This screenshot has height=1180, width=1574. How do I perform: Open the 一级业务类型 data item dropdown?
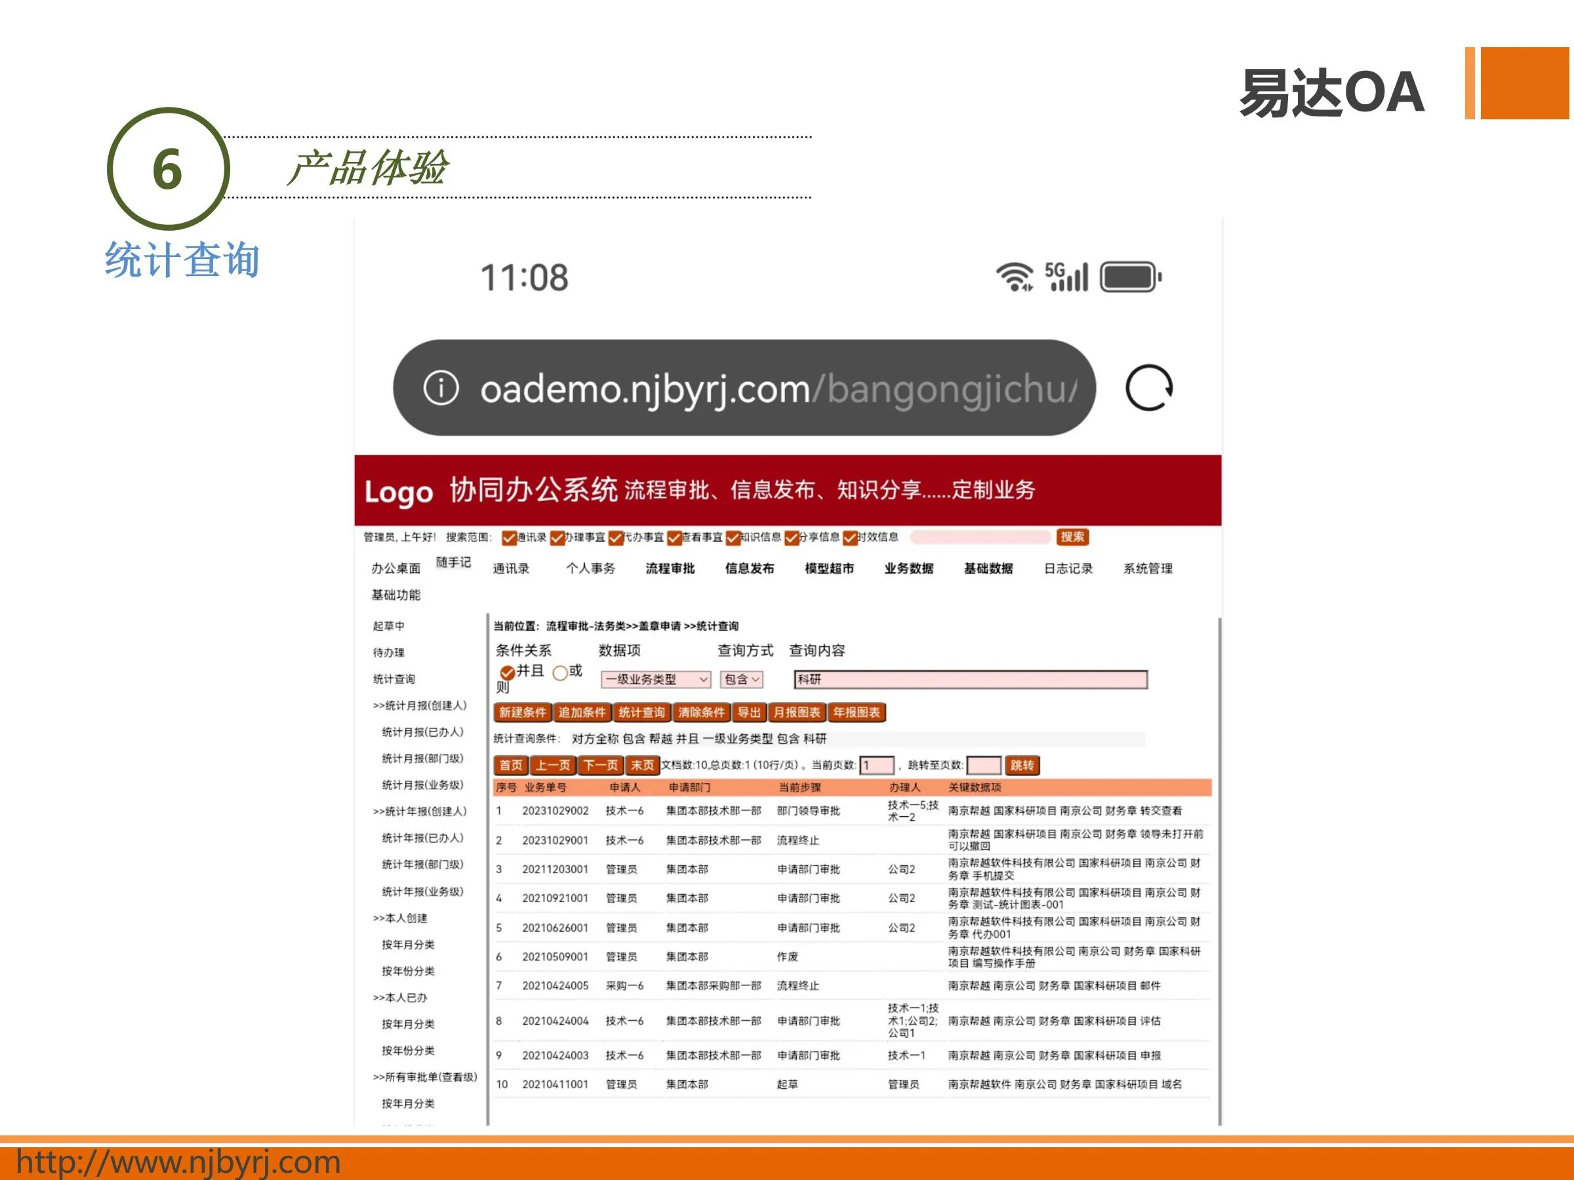coord(655,679)
